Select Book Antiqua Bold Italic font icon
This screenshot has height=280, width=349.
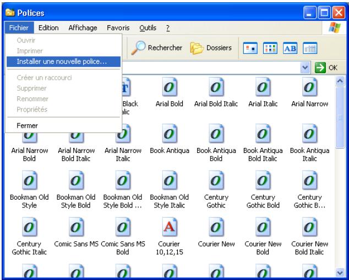click(x=263, y=134)
